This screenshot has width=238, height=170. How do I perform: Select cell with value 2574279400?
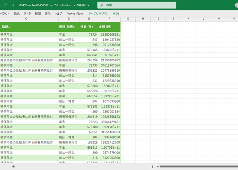109,153
